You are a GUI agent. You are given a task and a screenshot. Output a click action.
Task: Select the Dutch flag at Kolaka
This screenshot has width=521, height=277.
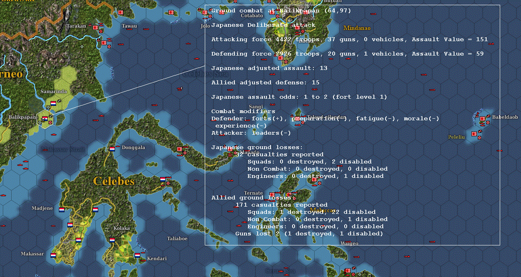click(112, 240)
